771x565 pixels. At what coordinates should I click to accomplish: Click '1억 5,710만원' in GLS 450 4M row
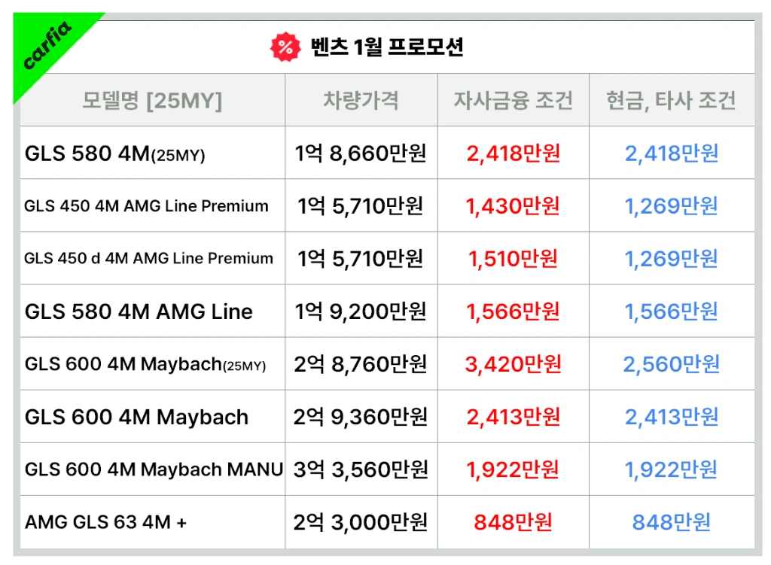pyautogui.click(x=361, y=206)
